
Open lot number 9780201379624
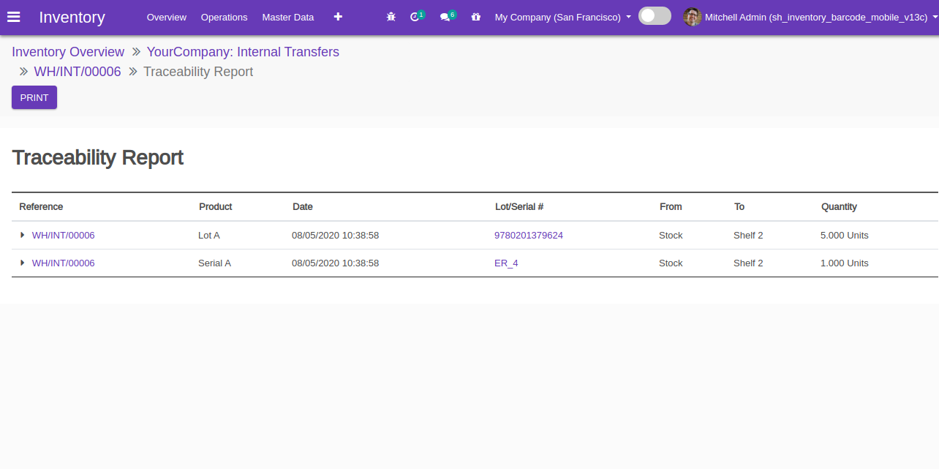(x=529, y=236)
